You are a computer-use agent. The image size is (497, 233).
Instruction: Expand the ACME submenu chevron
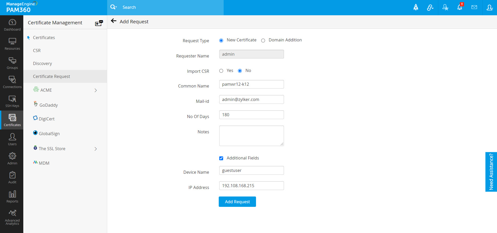(x=96, y=90)
